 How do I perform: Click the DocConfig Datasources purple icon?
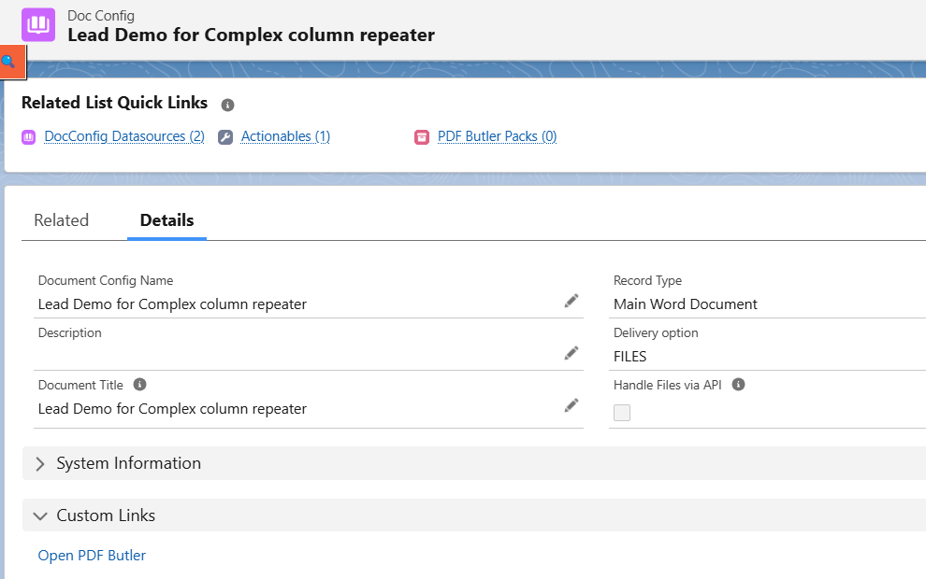pos(28,136)
